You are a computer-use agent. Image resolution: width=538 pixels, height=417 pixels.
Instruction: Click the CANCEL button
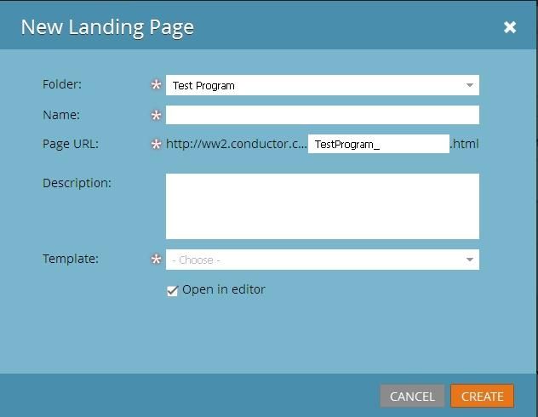[412, 396]
